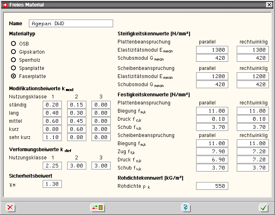Click the safety factor γM field 1.30

click(x=52, y=184)
